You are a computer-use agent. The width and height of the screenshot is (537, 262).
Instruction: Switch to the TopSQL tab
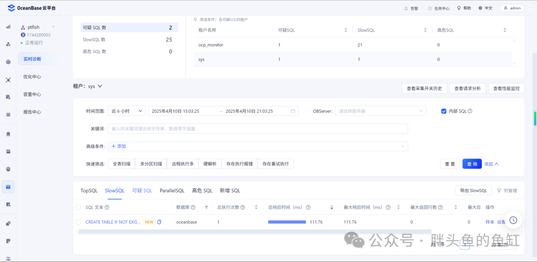click(89, 190)
